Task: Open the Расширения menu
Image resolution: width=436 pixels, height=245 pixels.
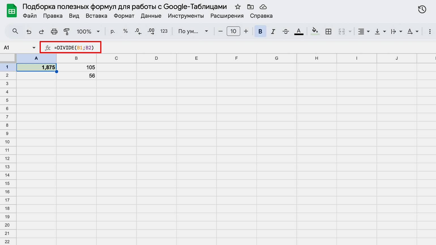Action: pos(227,16)
